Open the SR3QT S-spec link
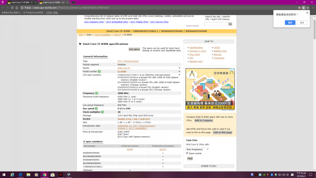 tap(163, 149)
